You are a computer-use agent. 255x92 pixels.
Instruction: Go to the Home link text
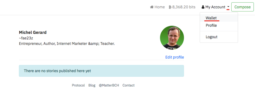click(x=160, y=7)
